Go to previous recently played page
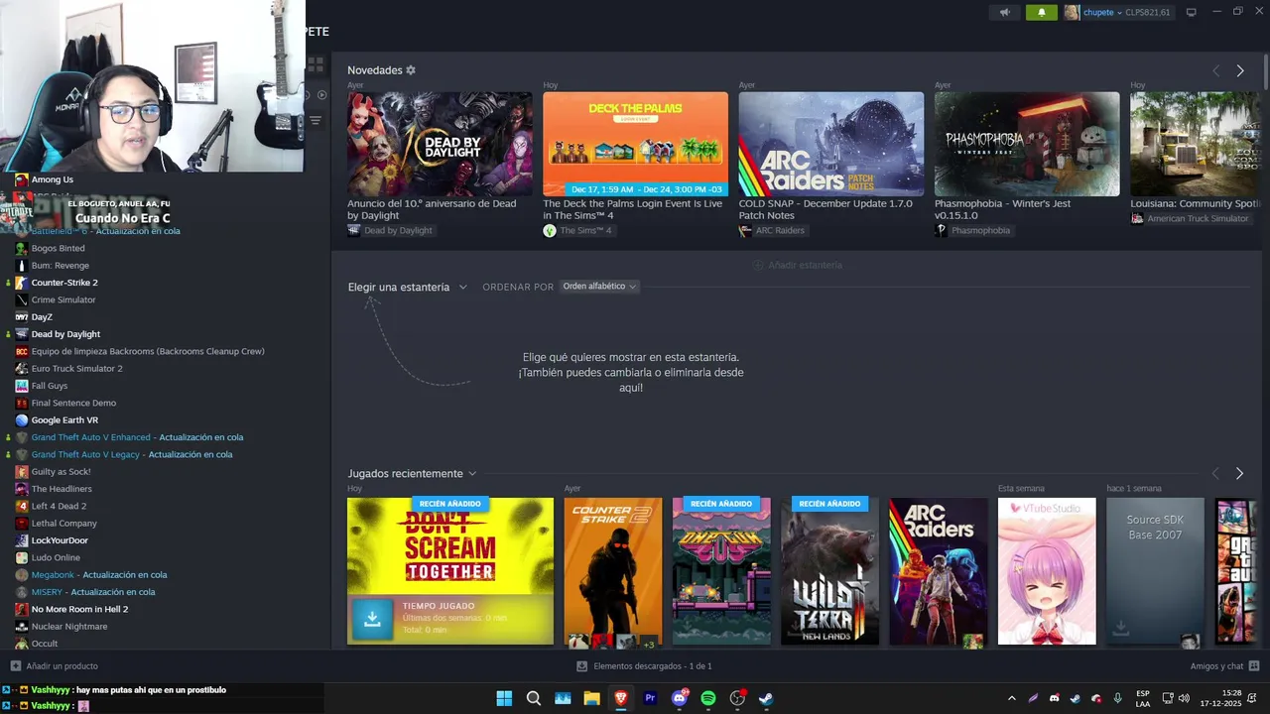Screen dimensions: 1270x714 pyautogui.click(x=1216, y=474)
